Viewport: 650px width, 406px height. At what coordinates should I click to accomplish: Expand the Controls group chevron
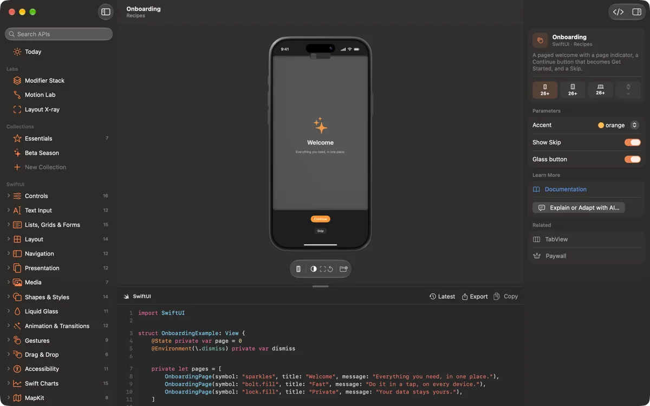pyautogui.click(x=8, y=196)
